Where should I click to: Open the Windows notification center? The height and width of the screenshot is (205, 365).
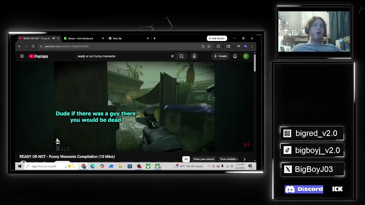250,166
